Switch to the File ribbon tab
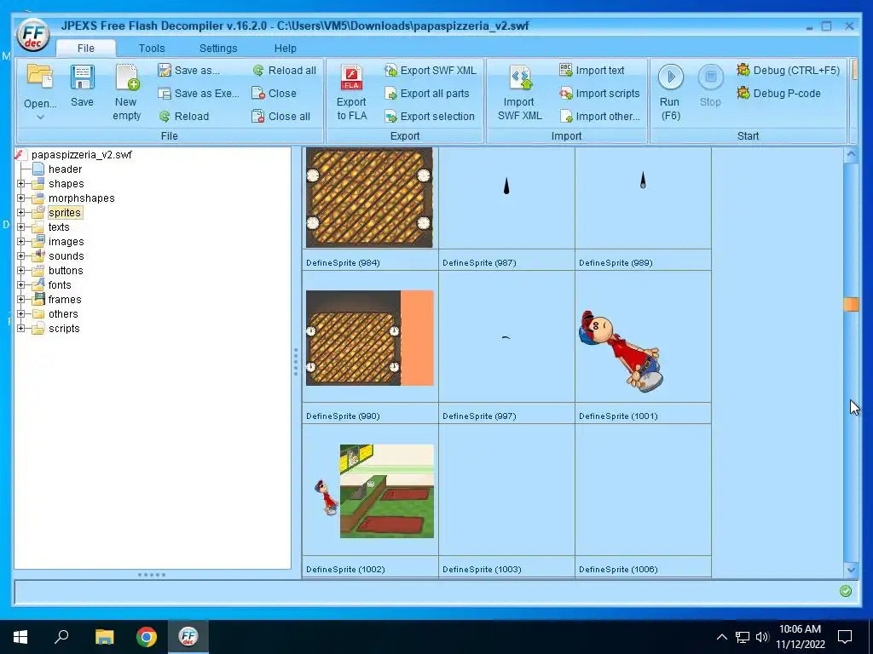This screenshot has height=654, width=873. [86, 49]
